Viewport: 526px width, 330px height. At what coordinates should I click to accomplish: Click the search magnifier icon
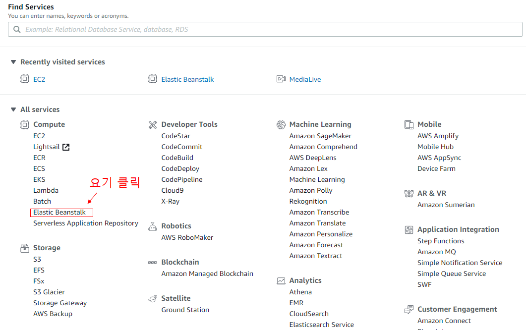tap(17, 30)
